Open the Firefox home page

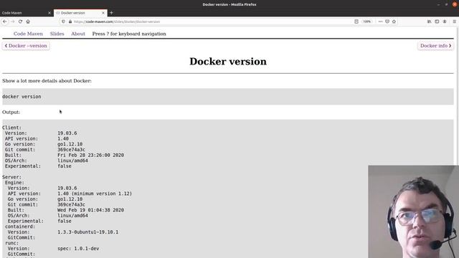(x=28, y=21)
